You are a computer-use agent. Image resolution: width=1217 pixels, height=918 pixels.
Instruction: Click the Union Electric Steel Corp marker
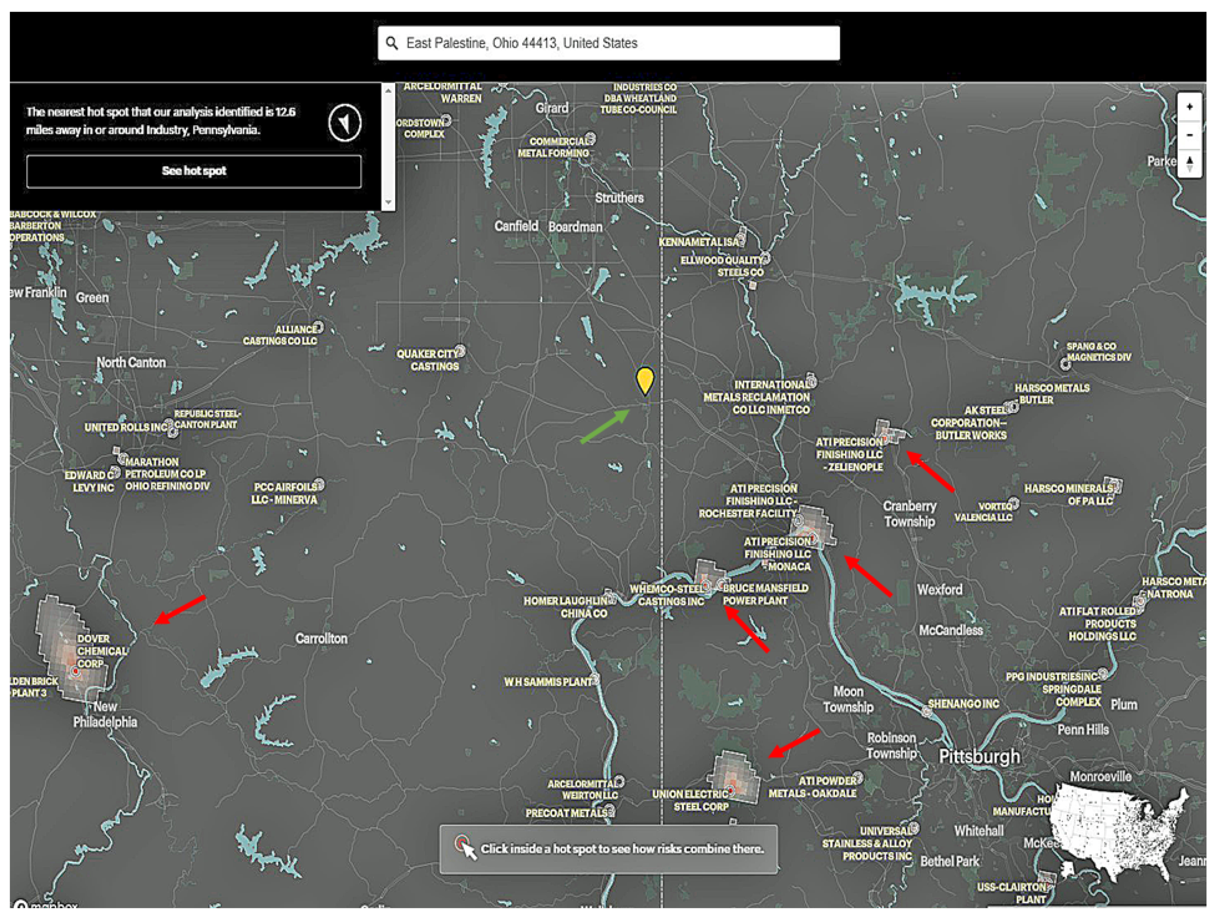(x=730, y=791)
